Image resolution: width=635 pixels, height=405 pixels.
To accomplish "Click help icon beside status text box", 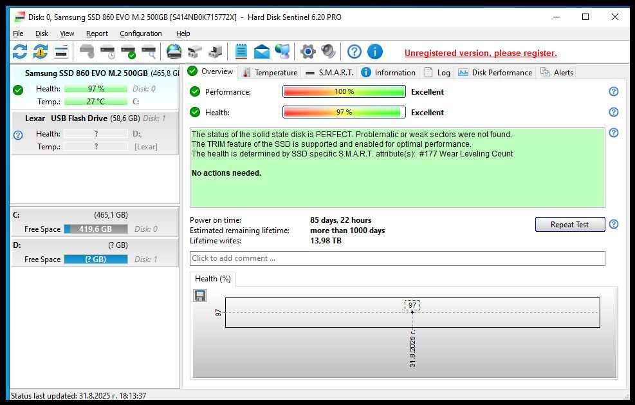I will 614,133.
